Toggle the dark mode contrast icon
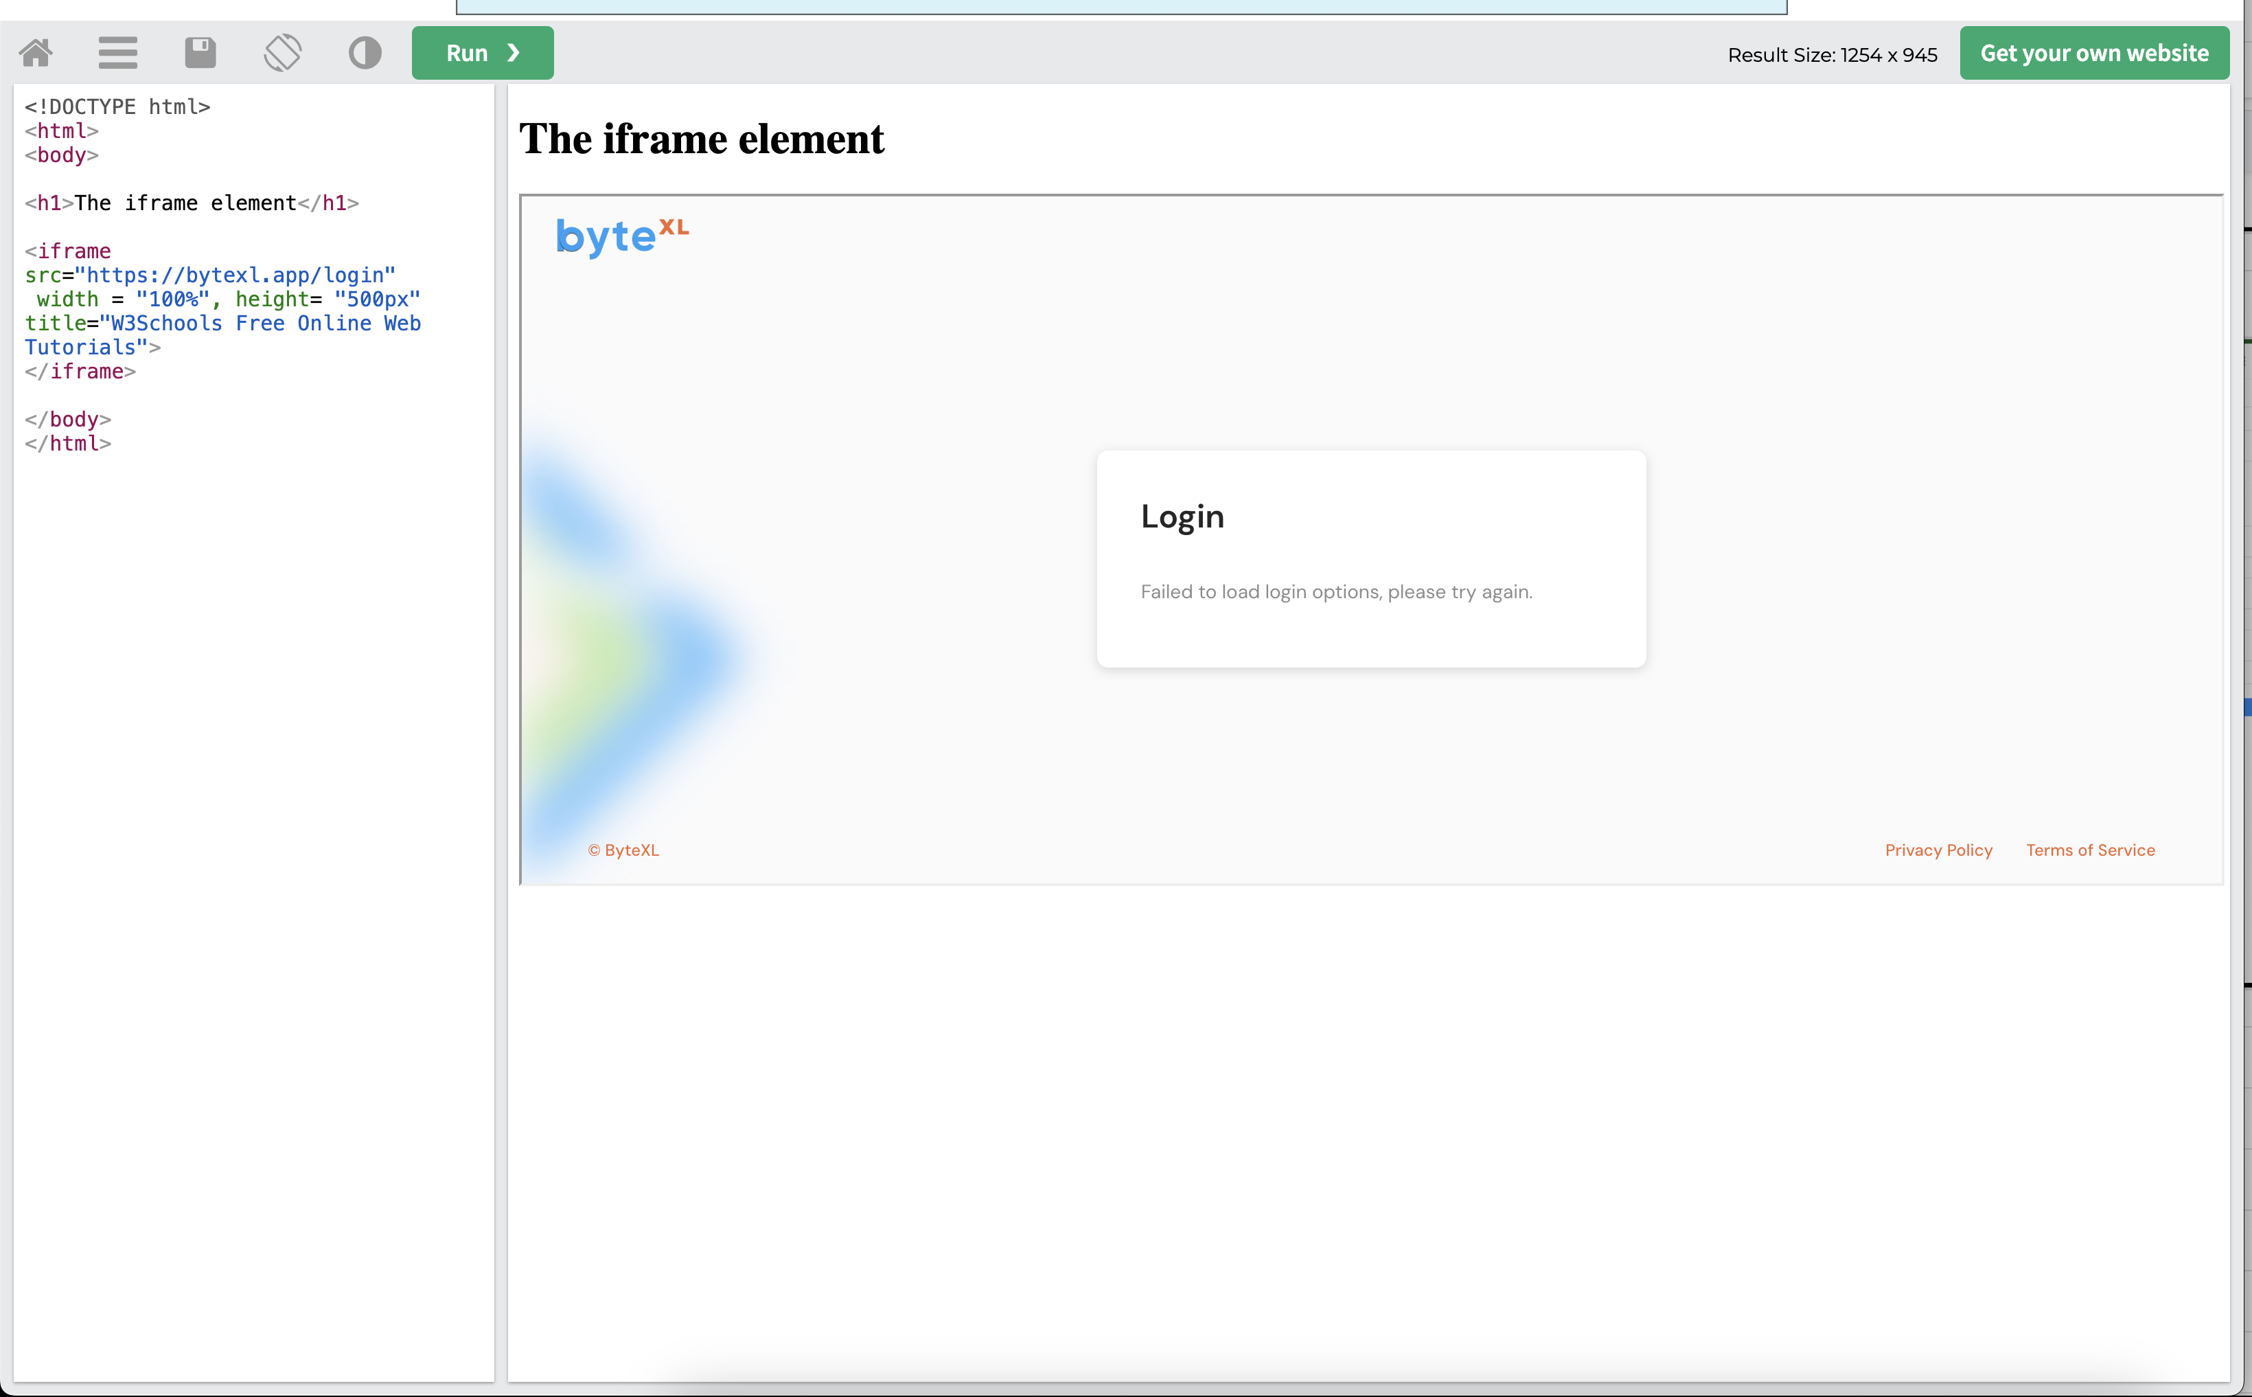 tap(365, 53)
